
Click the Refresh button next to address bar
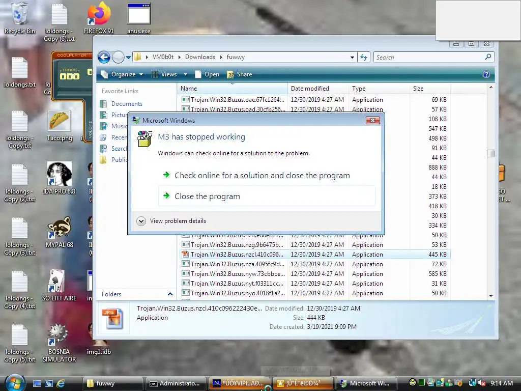(x=364, y=57)
